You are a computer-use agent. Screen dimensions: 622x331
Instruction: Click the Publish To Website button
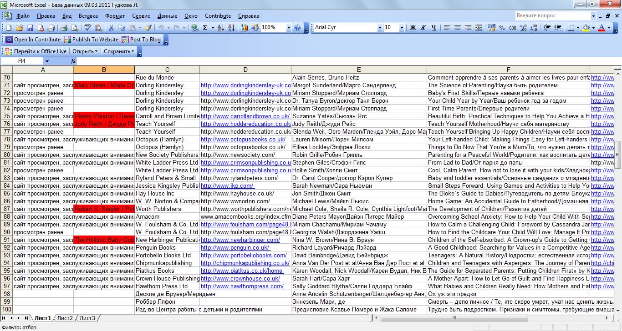[91, 40]
